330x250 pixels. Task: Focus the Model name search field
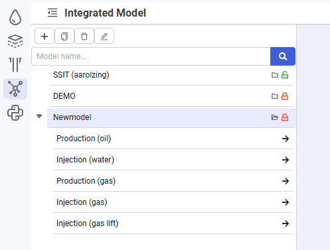click(x=151, y=56)
